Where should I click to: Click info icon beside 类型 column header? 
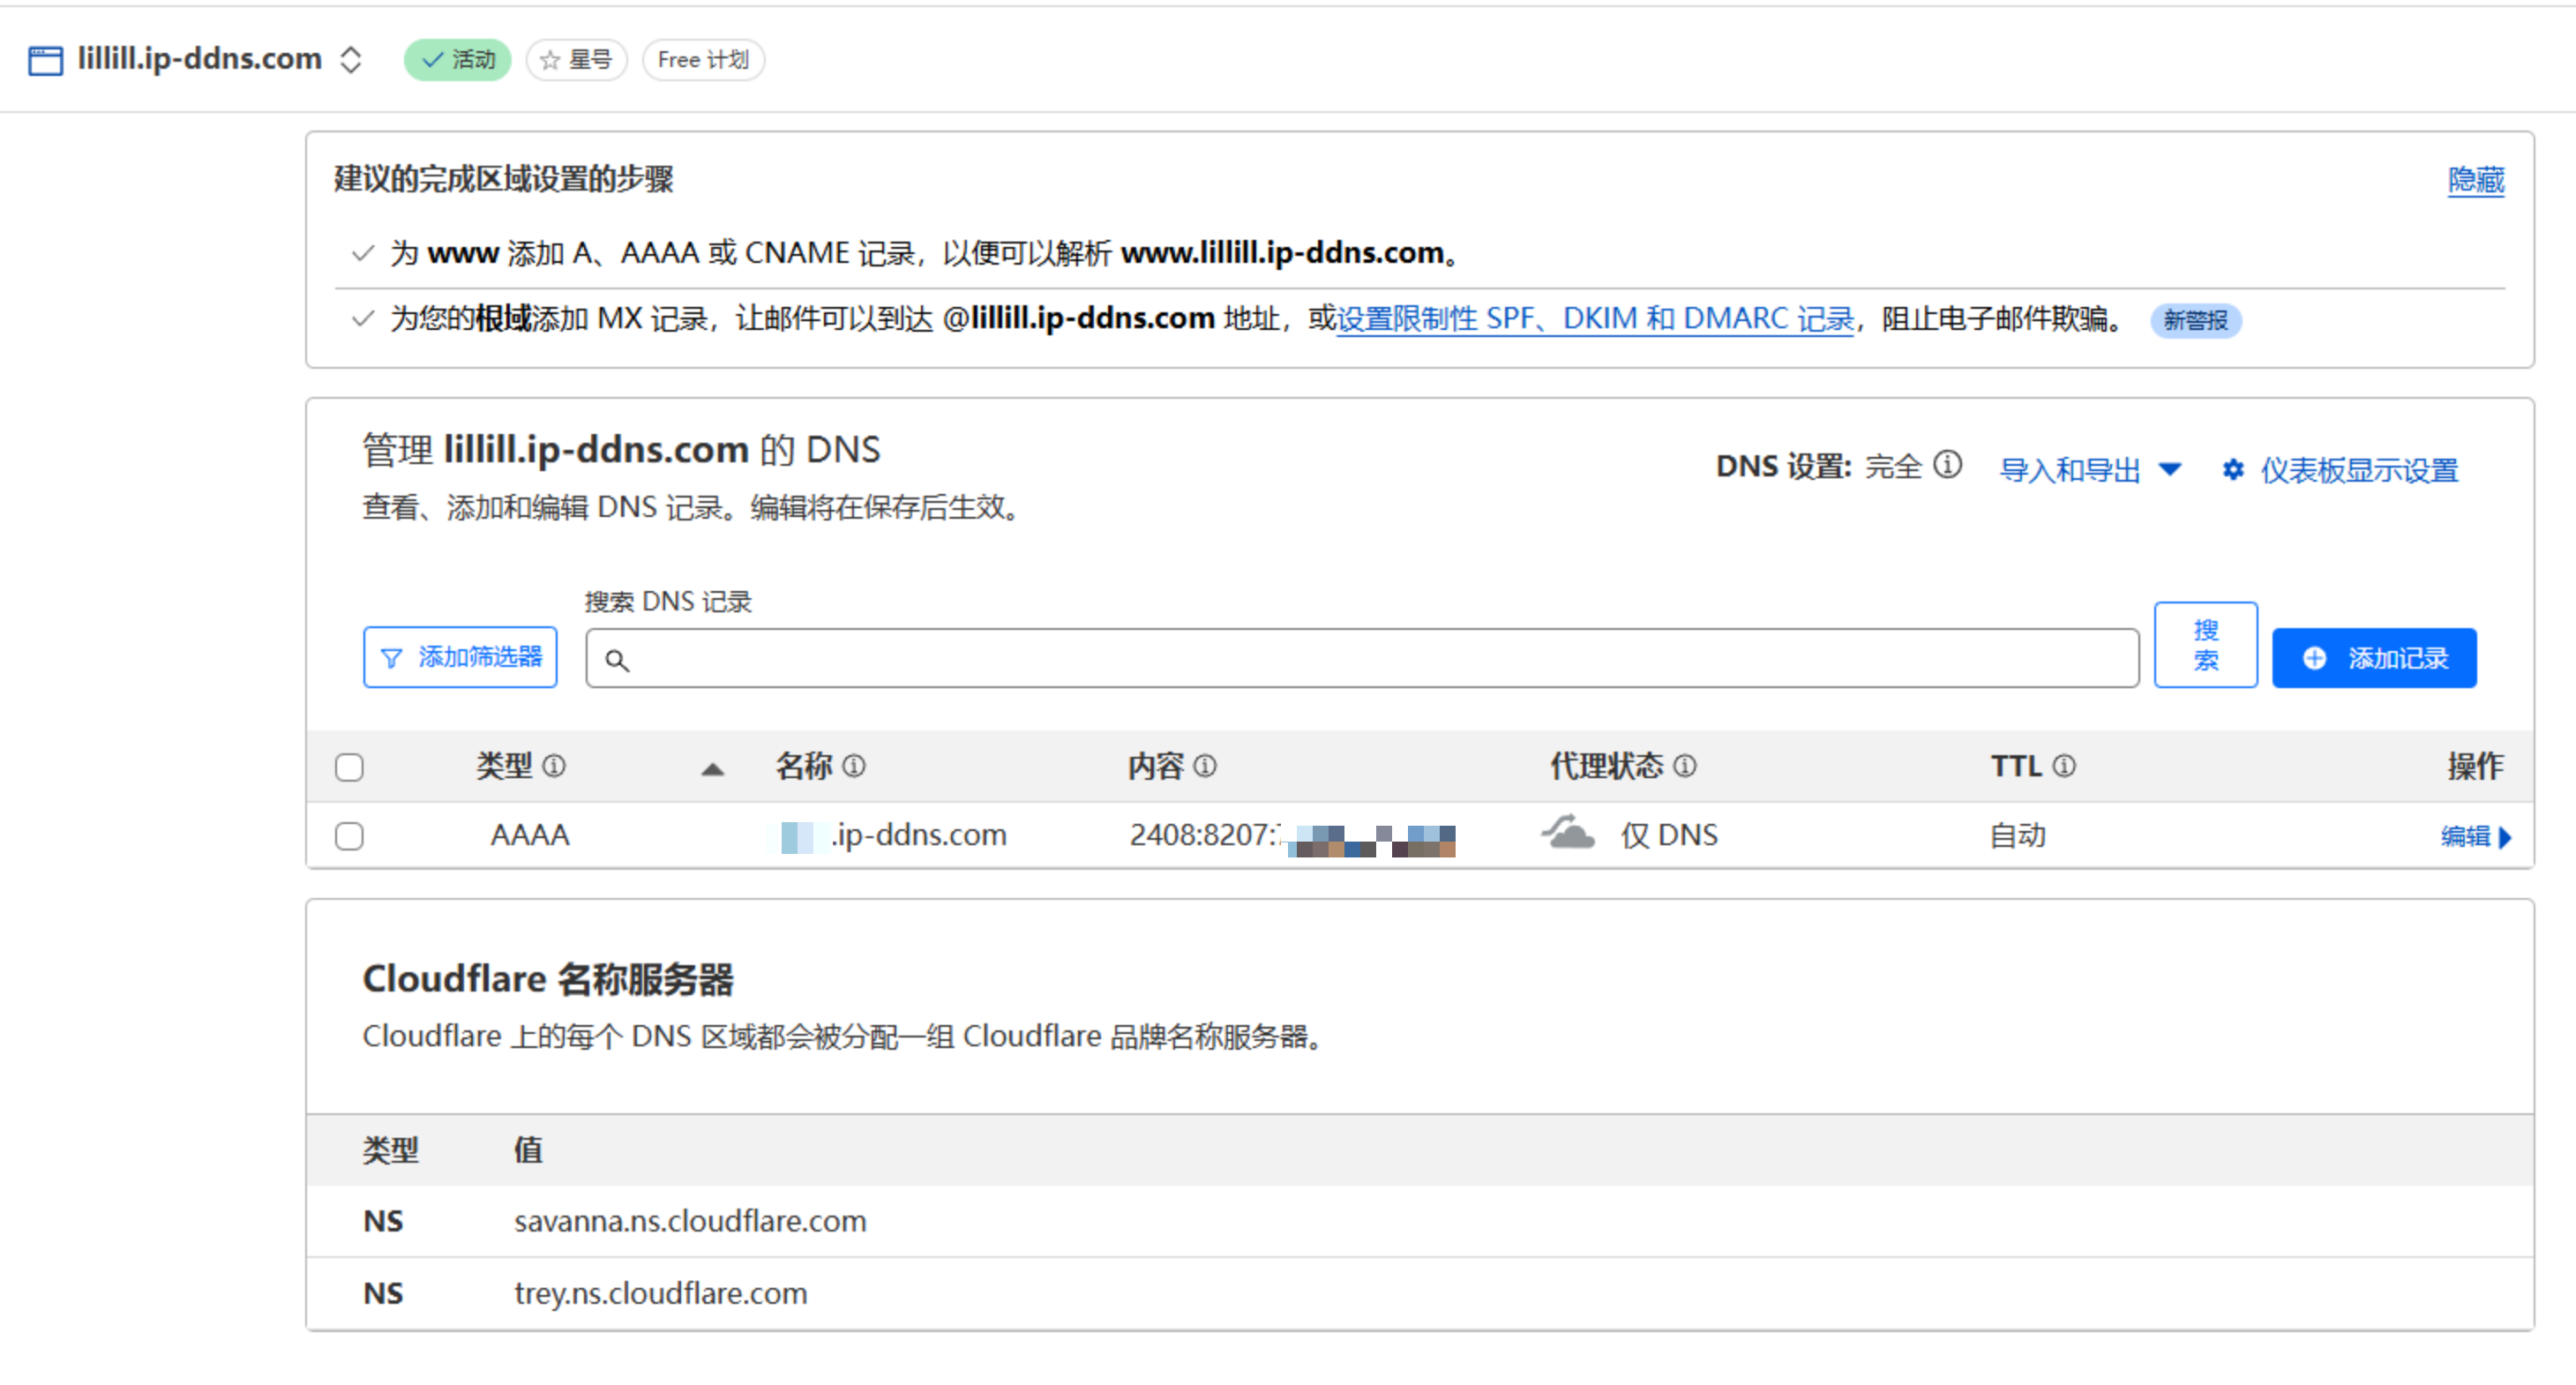tap(554, 766)
